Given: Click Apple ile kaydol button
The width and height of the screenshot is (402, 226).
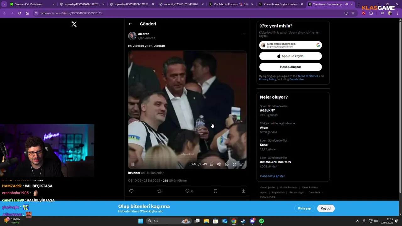Looking at the screenshot, I should tap(291, 56).
